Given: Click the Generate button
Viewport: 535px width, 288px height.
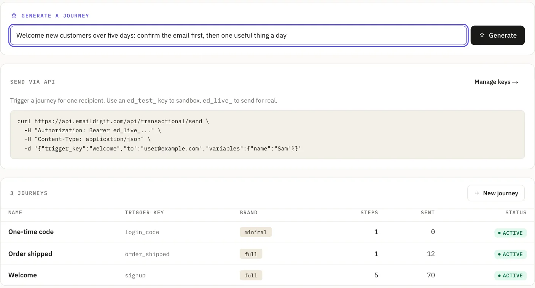Looking at the screenshot, I should [x=498, y=35].
